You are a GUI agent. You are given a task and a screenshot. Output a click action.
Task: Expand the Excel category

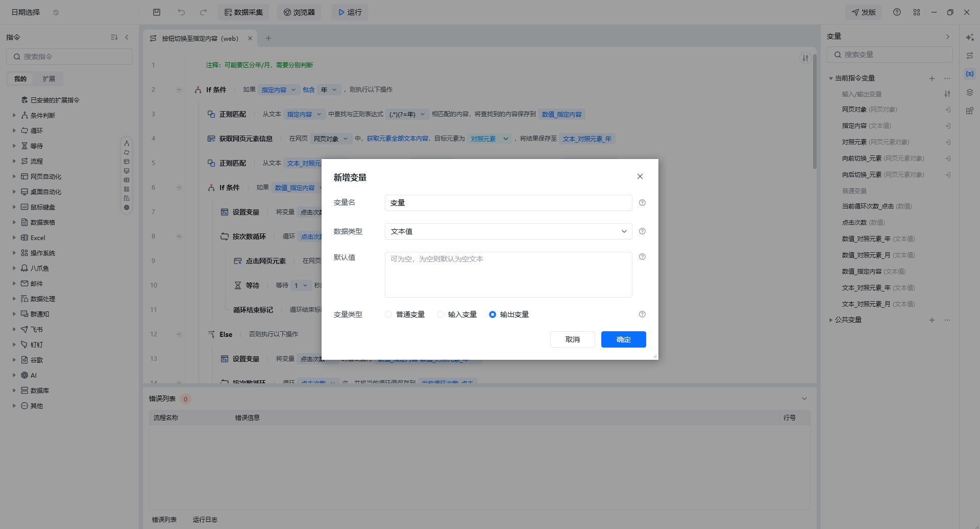[14, 237]
